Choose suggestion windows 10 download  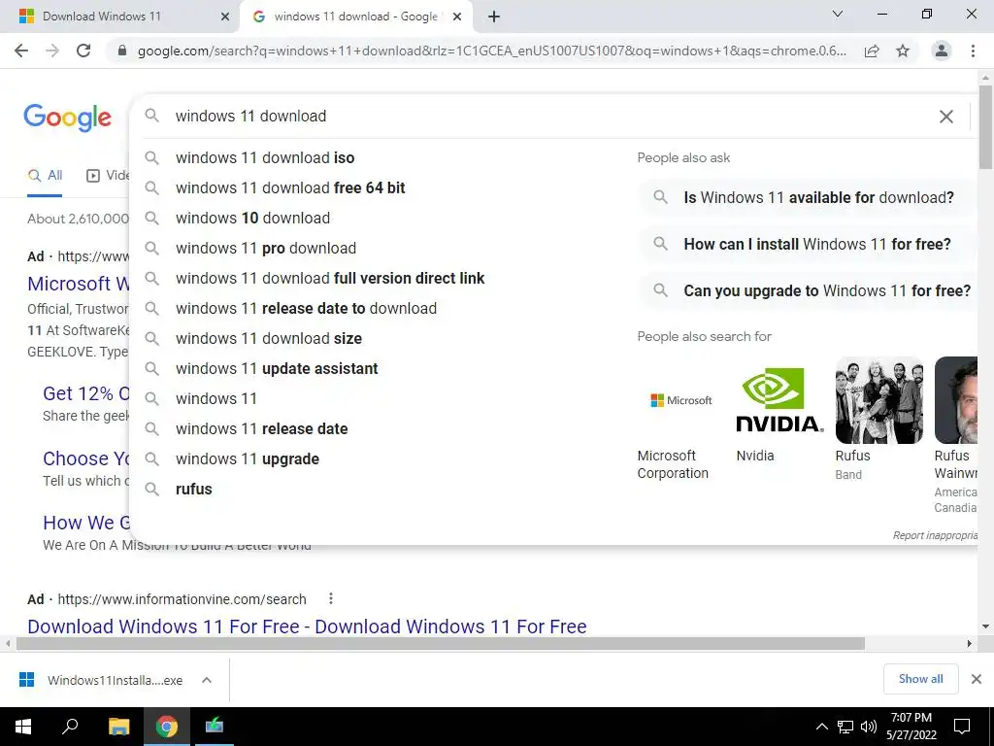pyautogui.click(x=253, y=219)
